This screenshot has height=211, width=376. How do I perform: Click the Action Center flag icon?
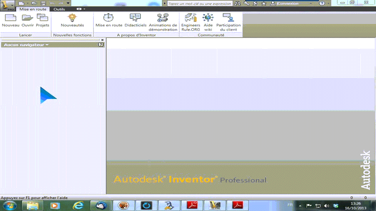(309, 206)
